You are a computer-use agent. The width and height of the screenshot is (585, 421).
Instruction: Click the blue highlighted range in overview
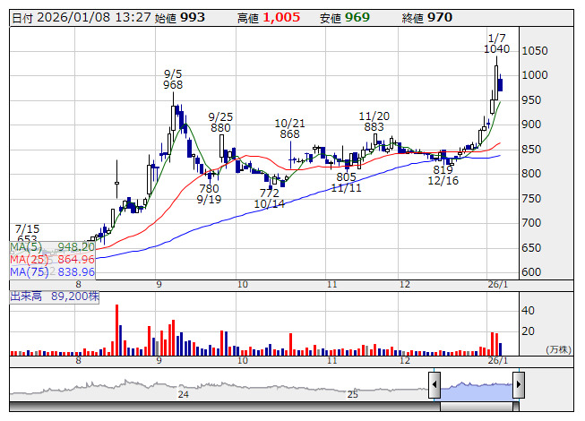click(476, 387)
